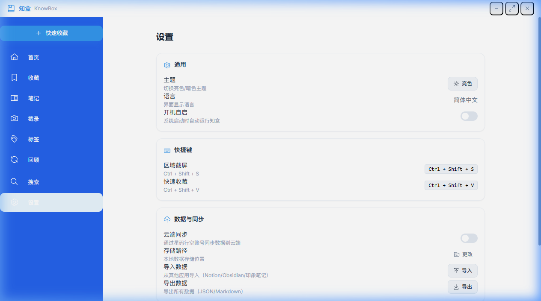Click the bookmark icon beside 收藏
The height and width of the screenshot is (301, 541).
14,78
